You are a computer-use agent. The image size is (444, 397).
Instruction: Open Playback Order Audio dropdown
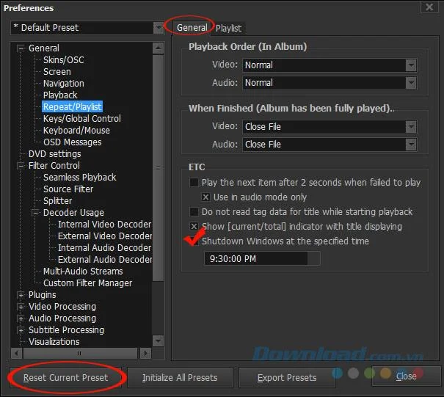(330, 83)
